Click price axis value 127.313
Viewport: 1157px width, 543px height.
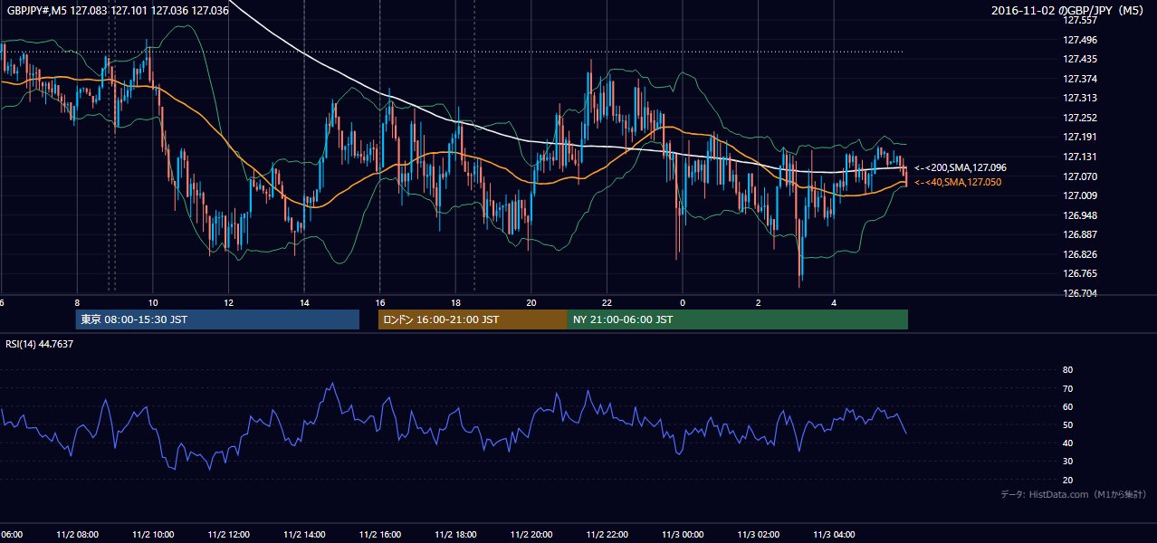(x=1079, y=98)
